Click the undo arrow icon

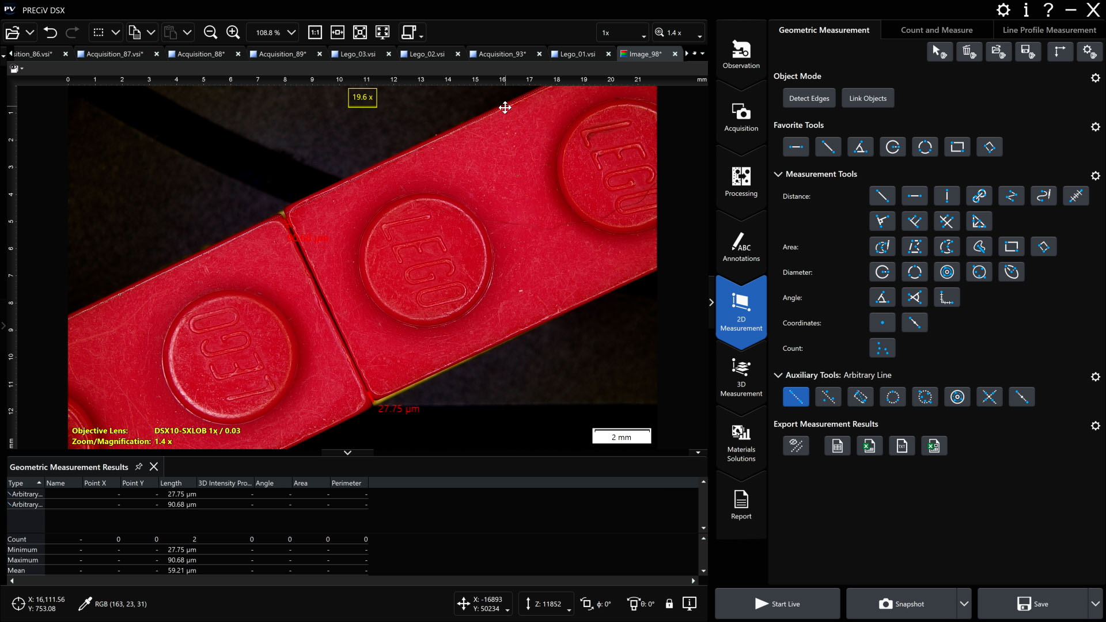(51, 33)
